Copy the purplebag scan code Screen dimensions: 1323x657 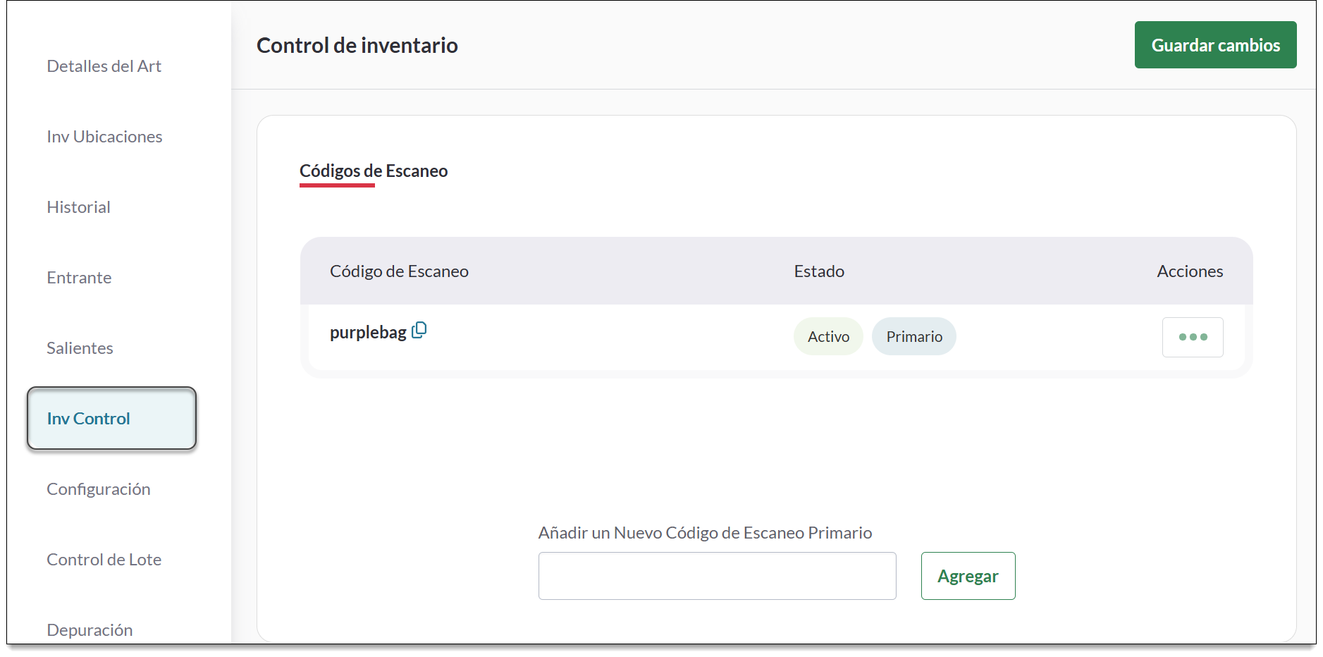click(x=419, y=330)
